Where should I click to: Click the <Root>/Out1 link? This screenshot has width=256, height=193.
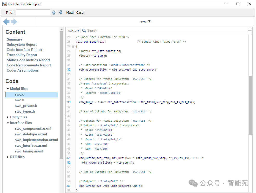(x=108, y=126)
